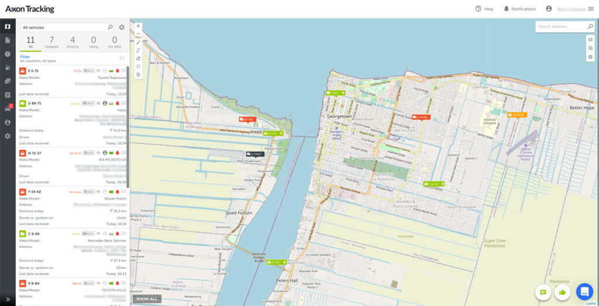Select the polygon geofence tool on the map
The image size is (599, 306).
click(x=138, y=58)
